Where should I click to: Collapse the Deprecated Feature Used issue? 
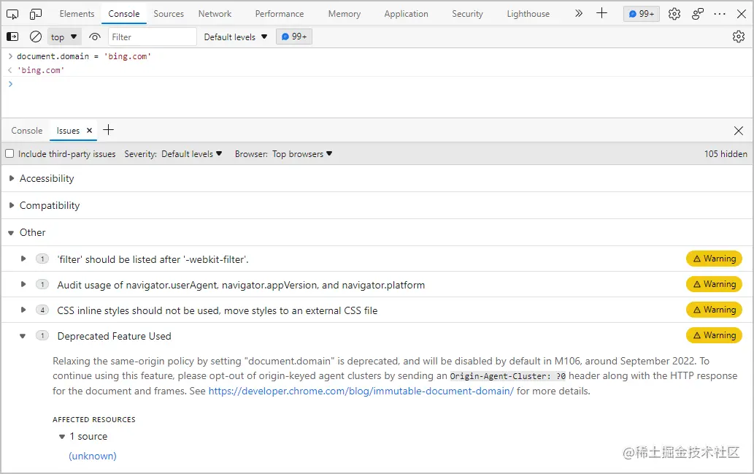(23, 336)
